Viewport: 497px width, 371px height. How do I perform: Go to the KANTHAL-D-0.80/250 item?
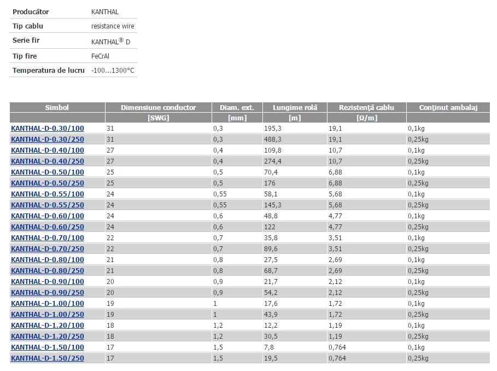point(48,270)
